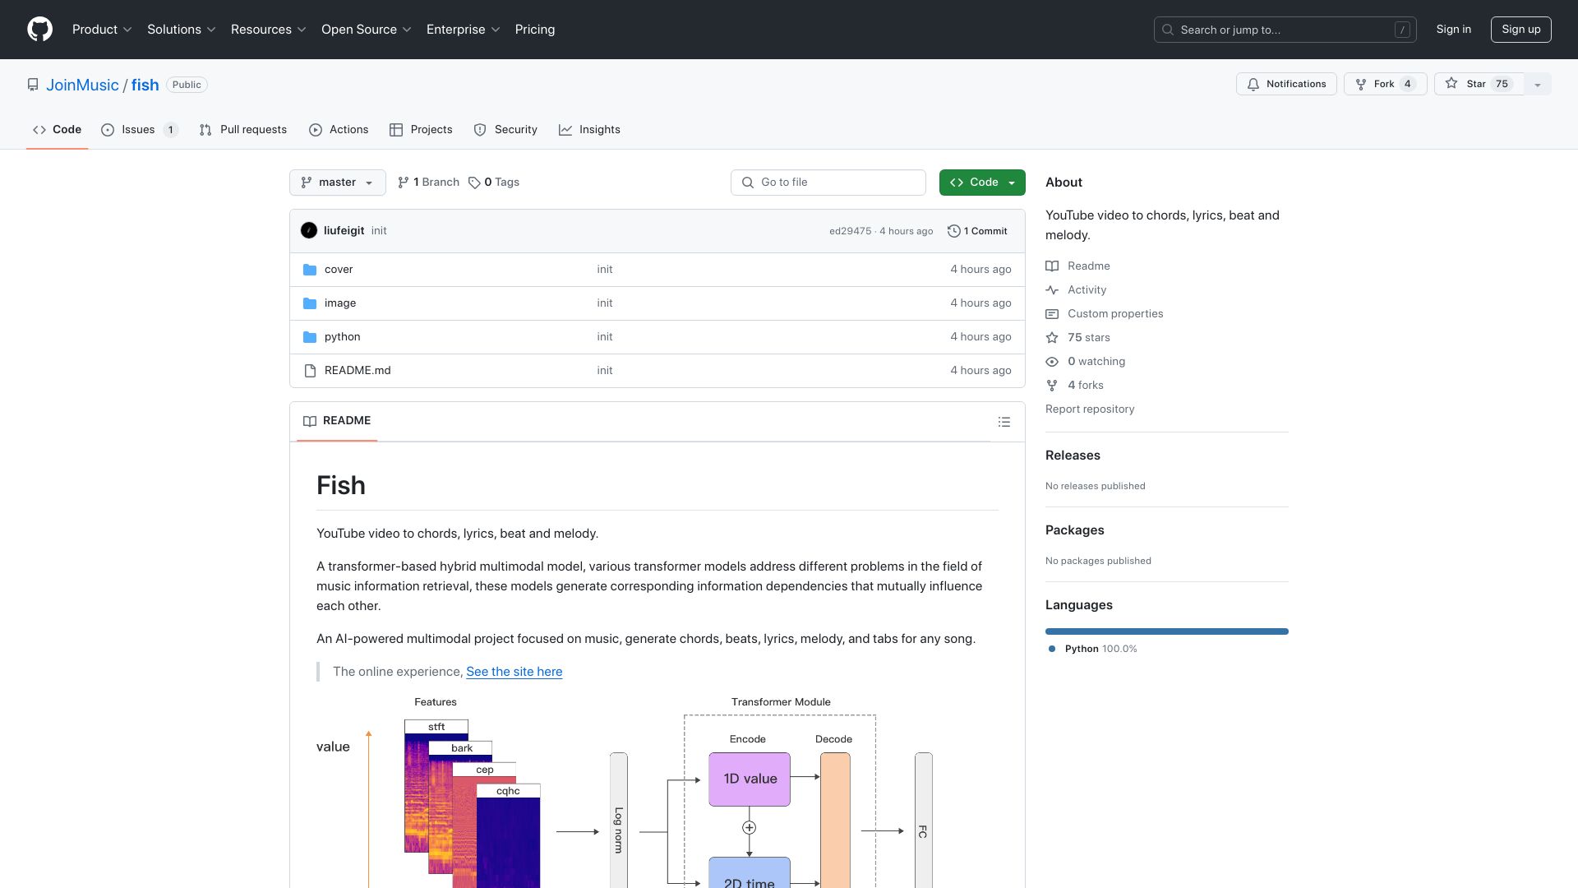The image size is (1578, 888).
Task: Click the Custom properties icon
Action: click(x=1052, y=314)
